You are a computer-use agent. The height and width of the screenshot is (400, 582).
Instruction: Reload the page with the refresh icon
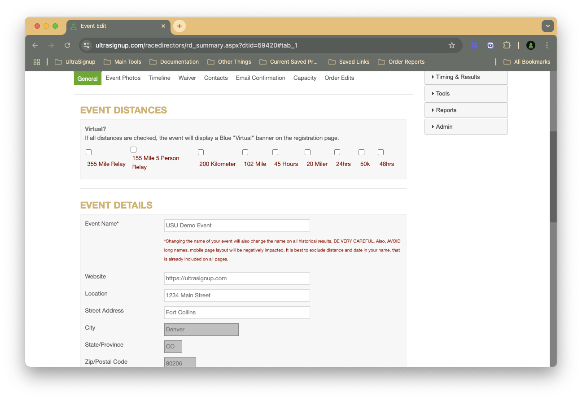coord(67,45)
